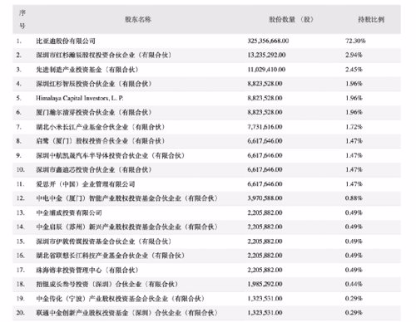Select the 湖北小米长江产业基金合伙企业 shareholder entry
The image size is (416, 322).
(x=101, y=127)
